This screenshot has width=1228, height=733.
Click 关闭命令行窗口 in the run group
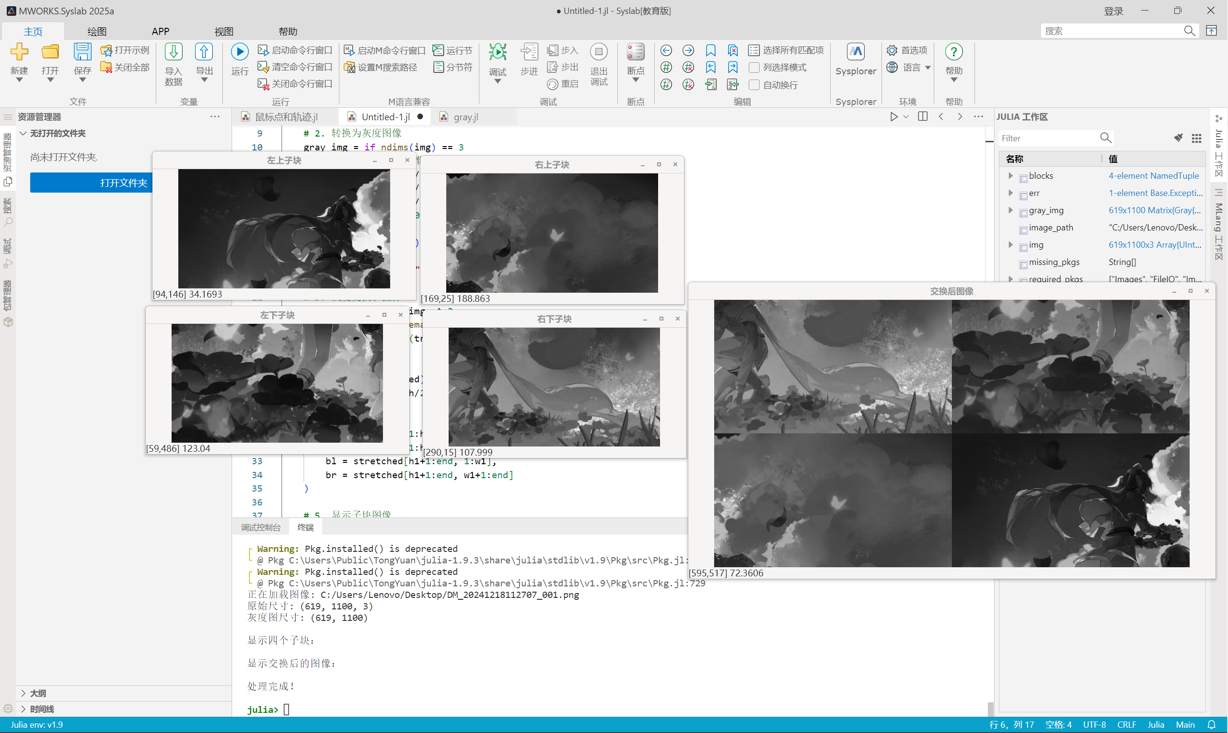coord(295,84)
